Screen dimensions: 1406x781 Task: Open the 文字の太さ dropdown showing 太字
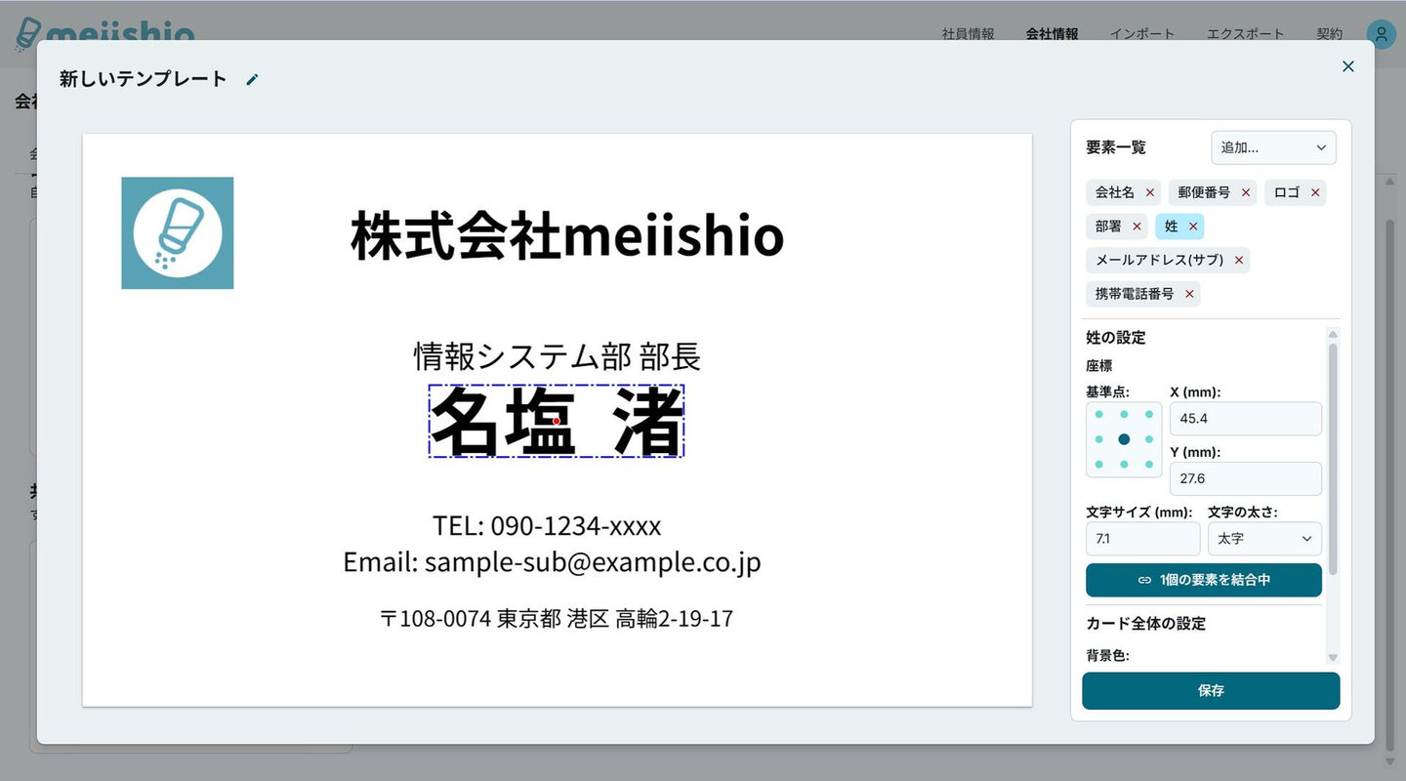1264,539
